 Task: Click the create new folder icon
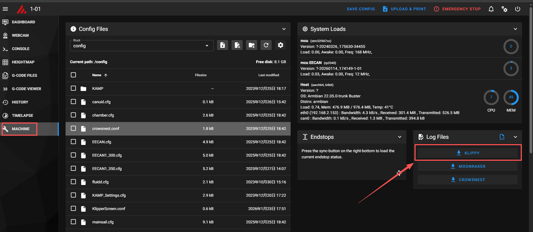tap(252, 45)
